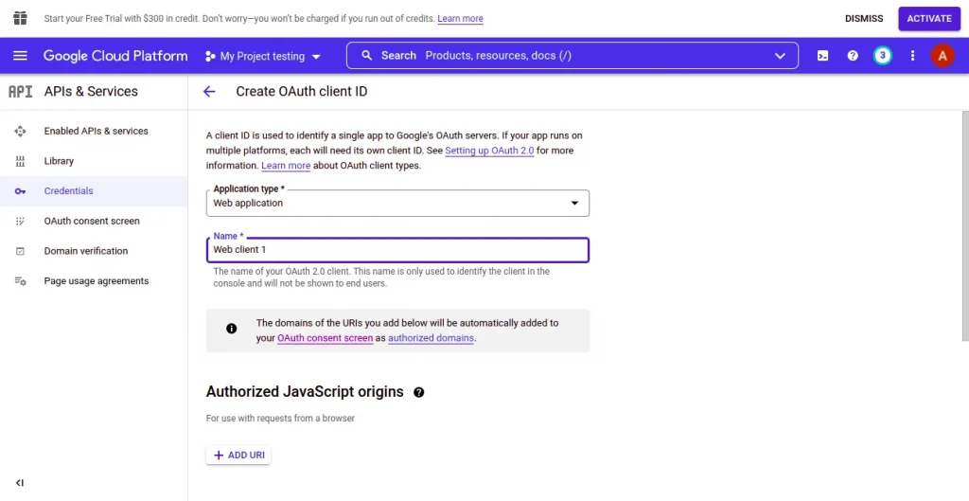Click the Name text field
Image resolution: width=969 pixels, height=501 pixels.
click(x=397, y=250)
